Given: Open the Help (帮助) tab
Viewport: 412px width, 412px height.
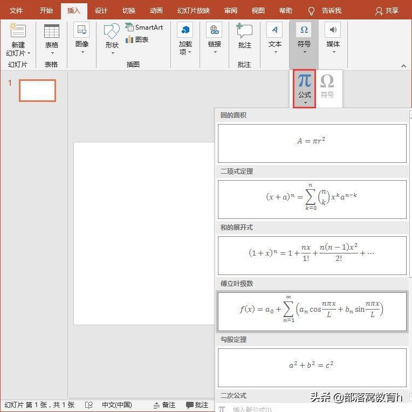Looking at the screenshot, I should pos(286,10).
